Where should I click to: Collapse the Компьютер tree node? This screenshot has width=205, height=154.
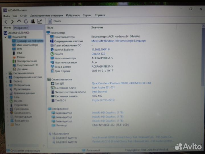click(x=5, y=37)
